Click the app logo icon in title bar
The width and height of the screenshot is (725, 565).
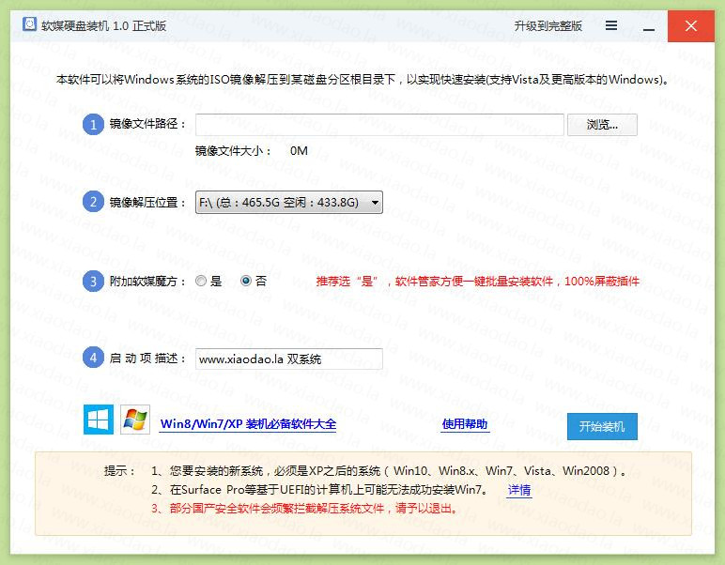29,24
